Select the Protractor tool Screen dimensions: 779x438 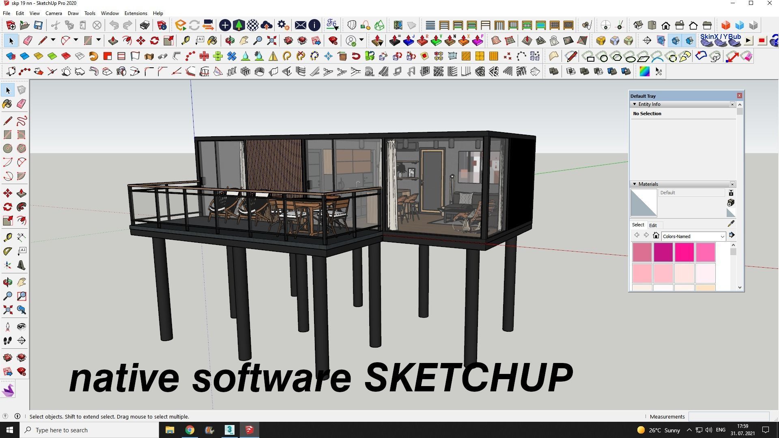pos(8,251)
